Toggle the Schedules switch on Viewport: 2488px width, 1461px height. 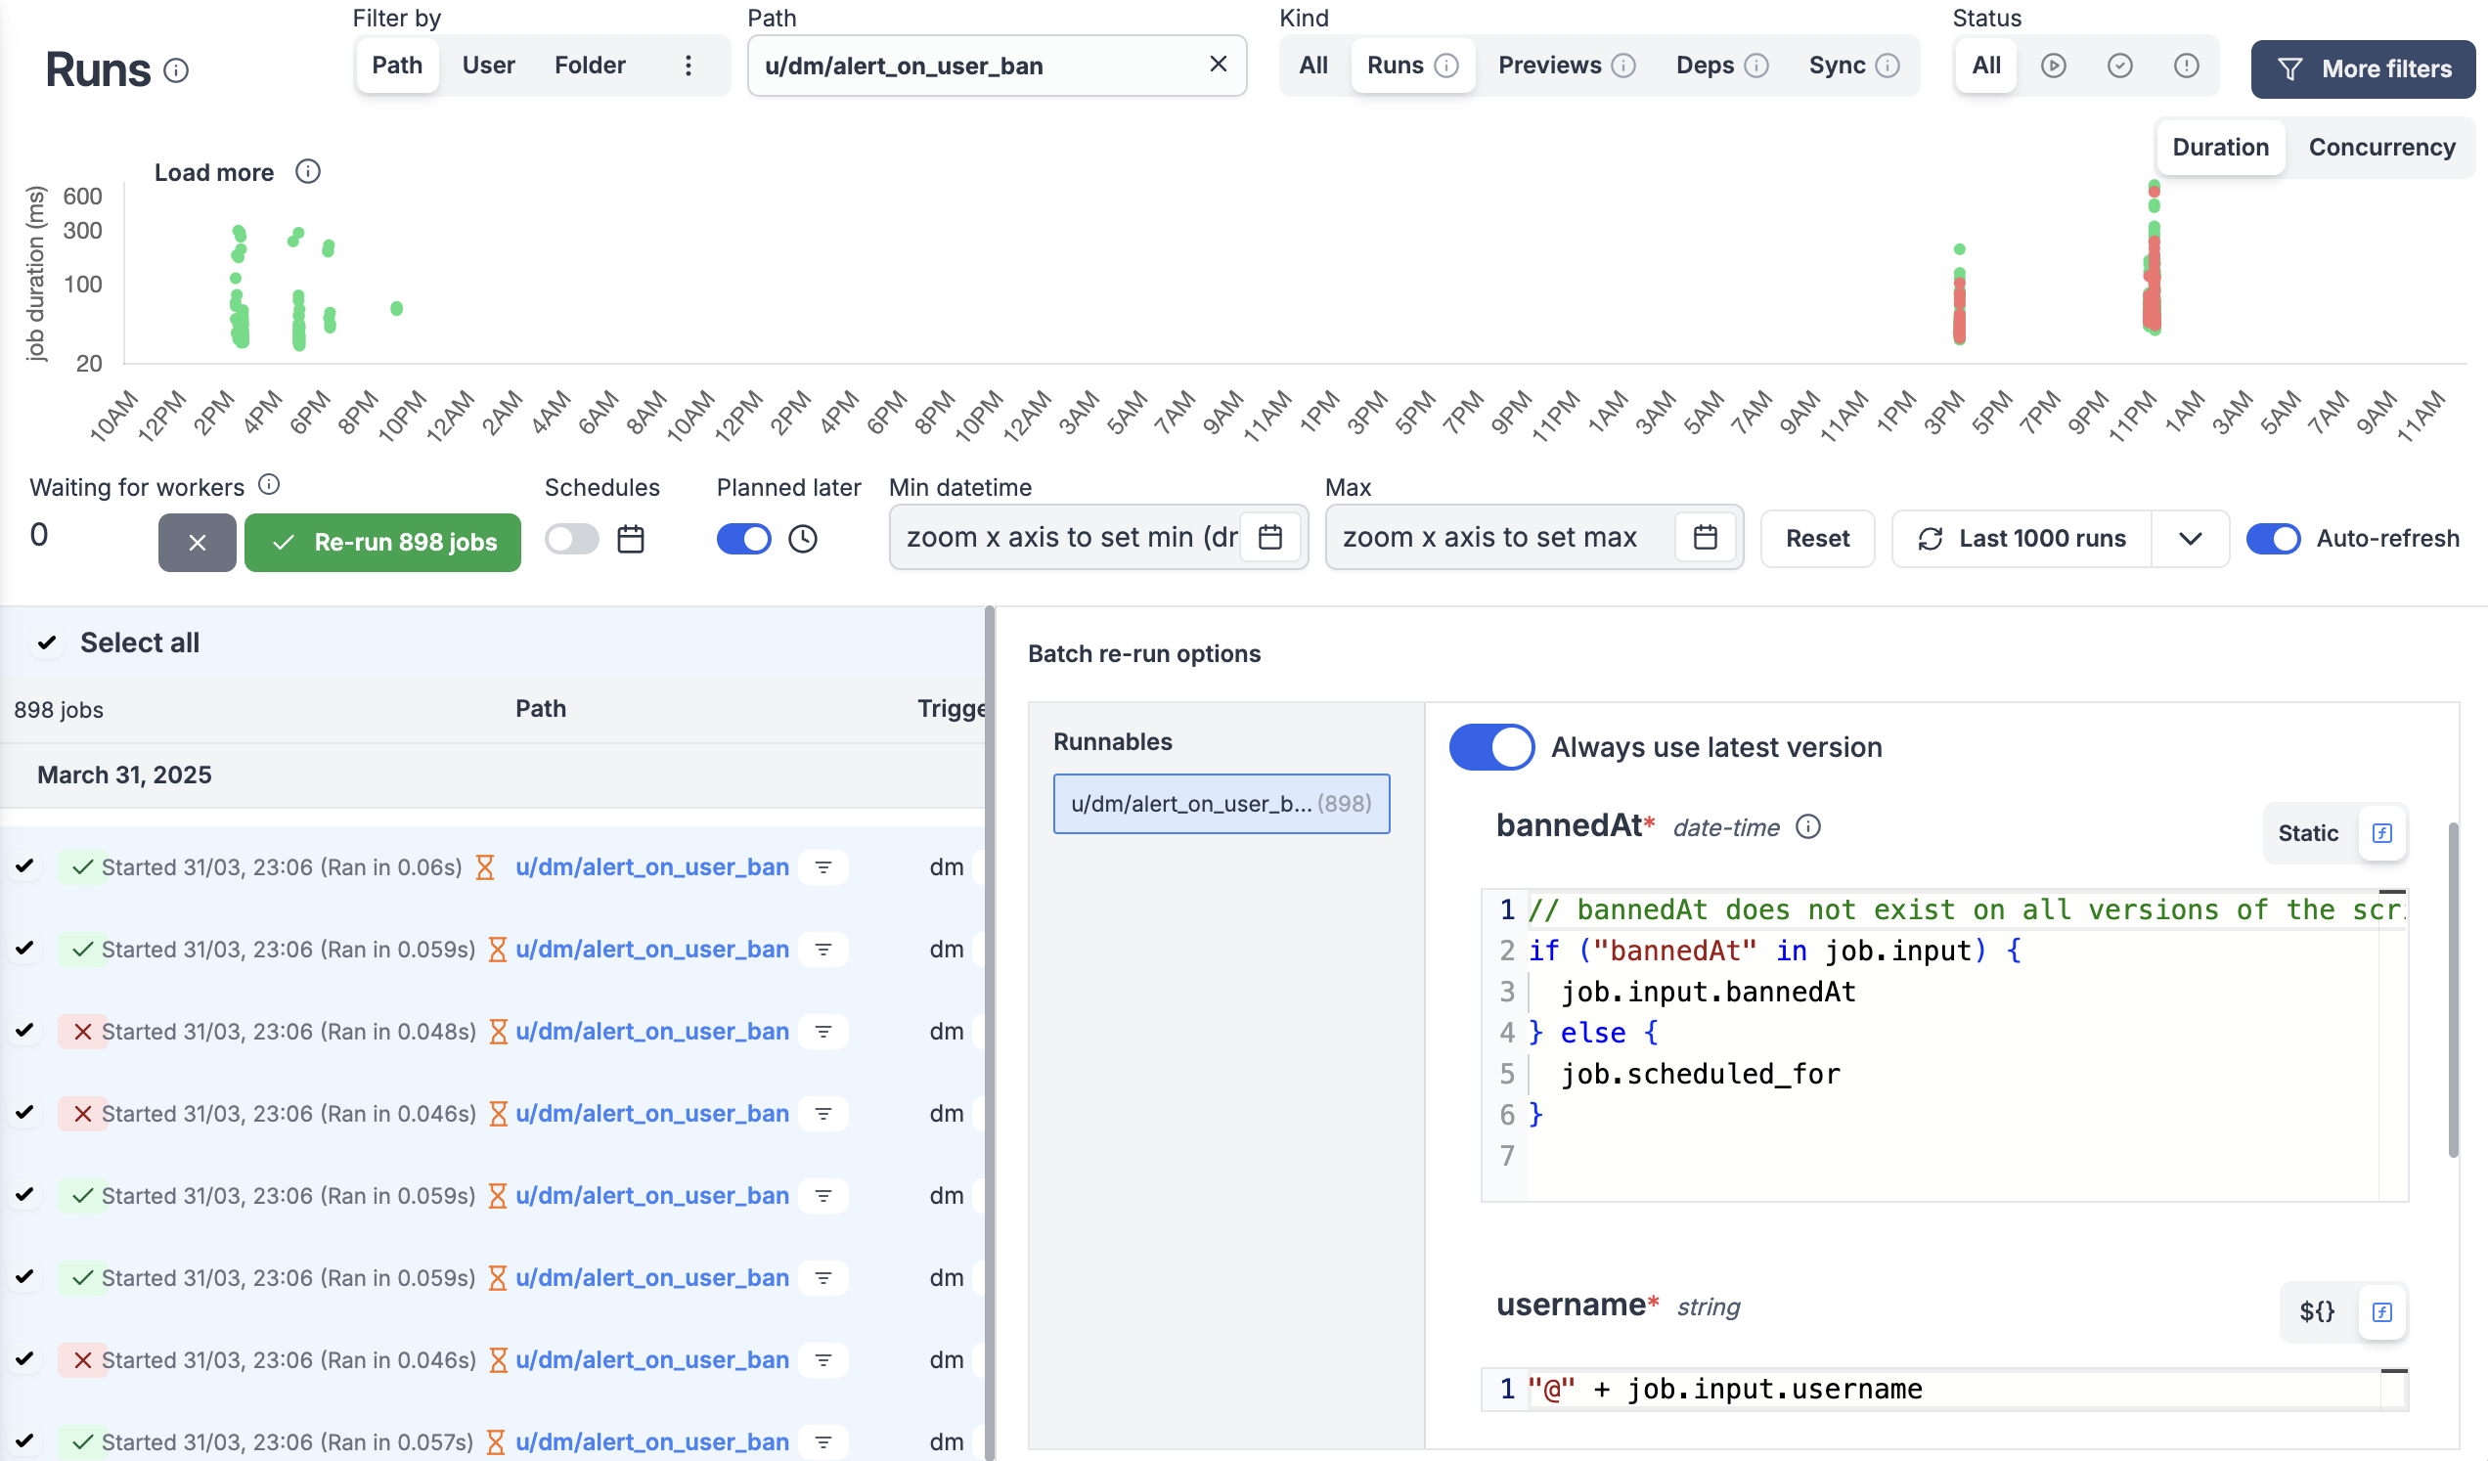tap(572, 539)
